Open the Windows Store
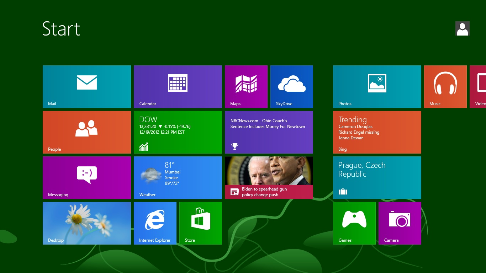 coord(200,223)
